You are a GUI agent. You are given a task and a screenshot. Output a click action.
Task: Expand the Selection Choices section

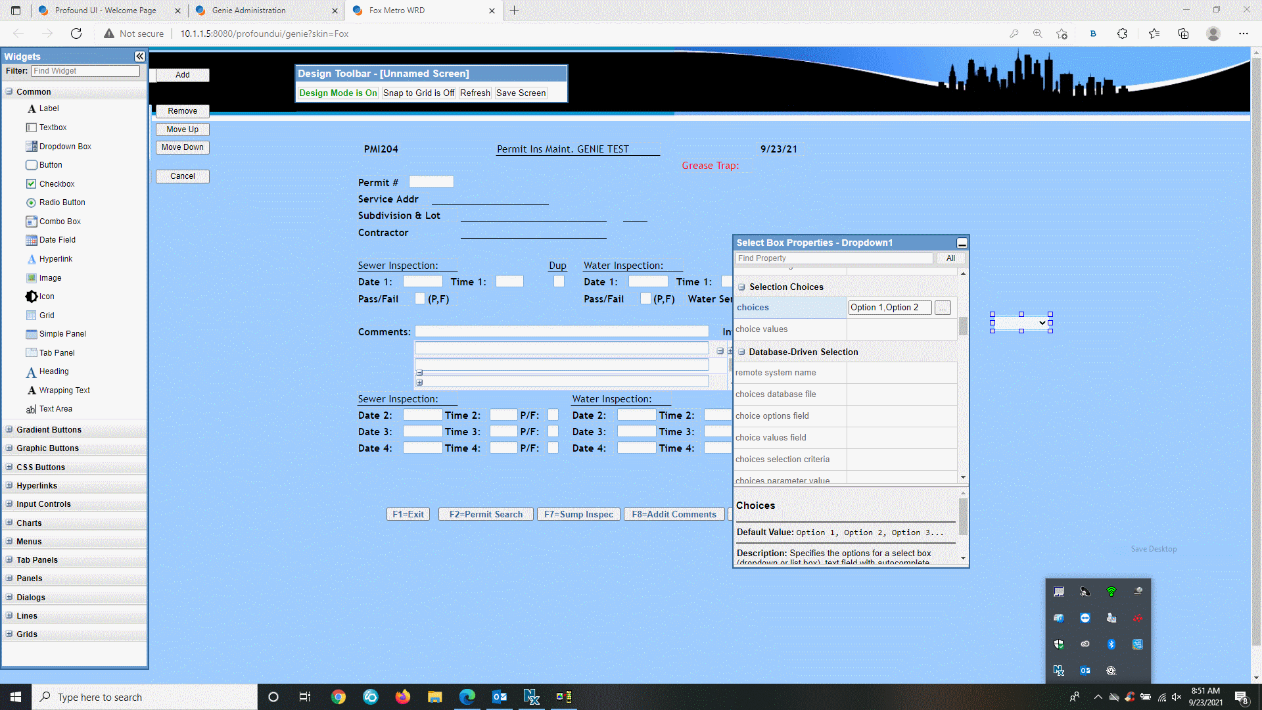(x=741, y=286)
